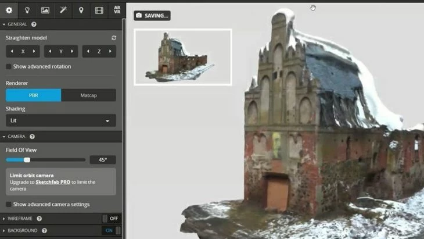This screenshot has height=239, width=424.
Task: Enable Show advanced camera settings checkbox
Action: coord(9,204)
